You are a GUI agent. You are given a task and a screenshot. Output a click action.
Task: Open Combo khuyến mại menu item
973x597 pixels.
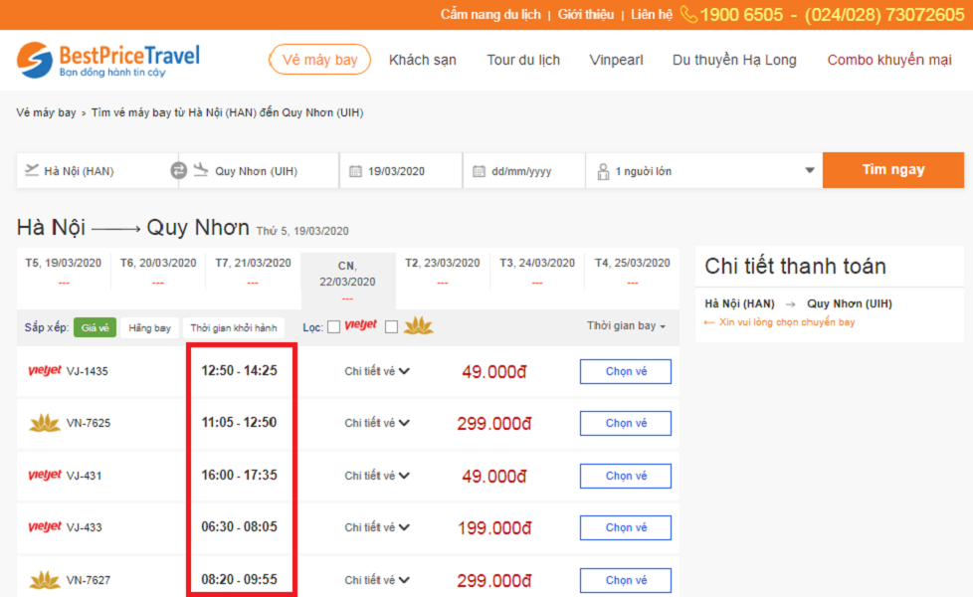click(889, 60)
